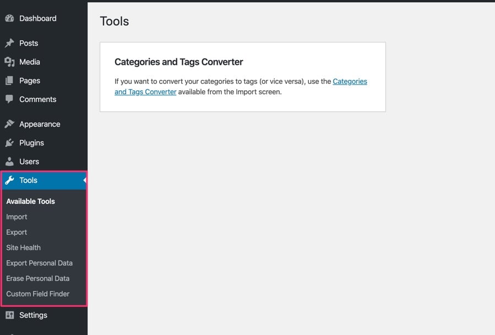Image resolution: width=495 pixels, height=335 pixels.
Task: Select Export Personal Data
Action: pyautogui.click(x=39, y=263)
